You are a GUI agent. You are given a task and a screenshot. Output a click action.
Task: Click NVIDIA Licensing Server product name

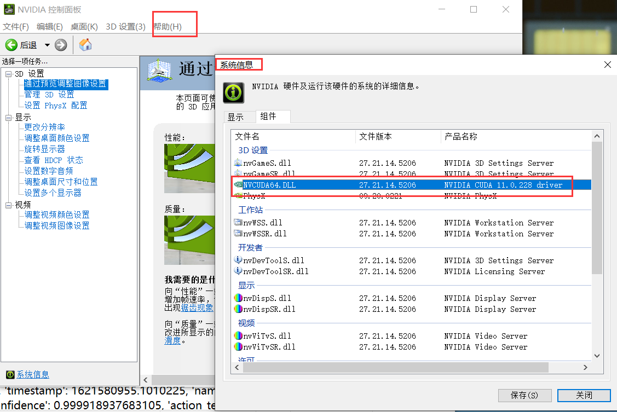coord(494,271)
